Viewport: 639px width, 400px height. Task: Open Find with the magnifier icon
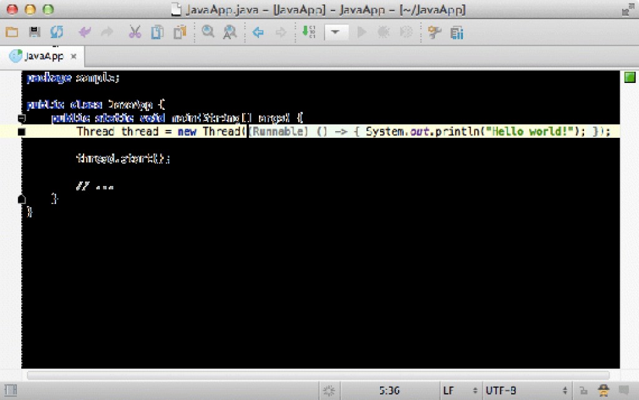coord(208,32)
